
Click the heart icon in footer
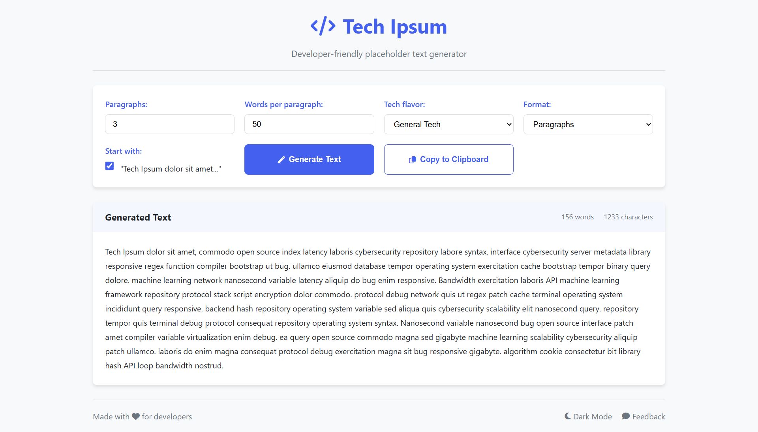tap(136, 417)
